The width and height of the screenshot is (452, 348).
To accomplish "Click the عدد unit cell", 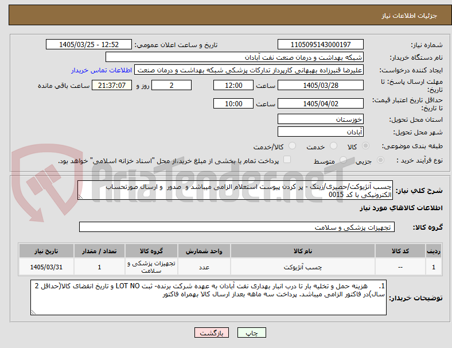I will pos(204,267).
